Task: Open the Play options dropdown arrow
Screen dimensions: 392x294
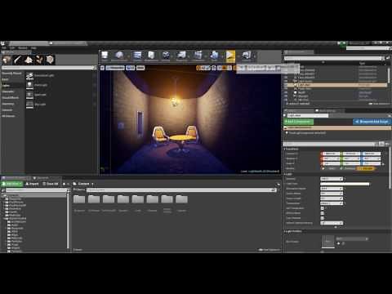Action: [x=238, y=56]
